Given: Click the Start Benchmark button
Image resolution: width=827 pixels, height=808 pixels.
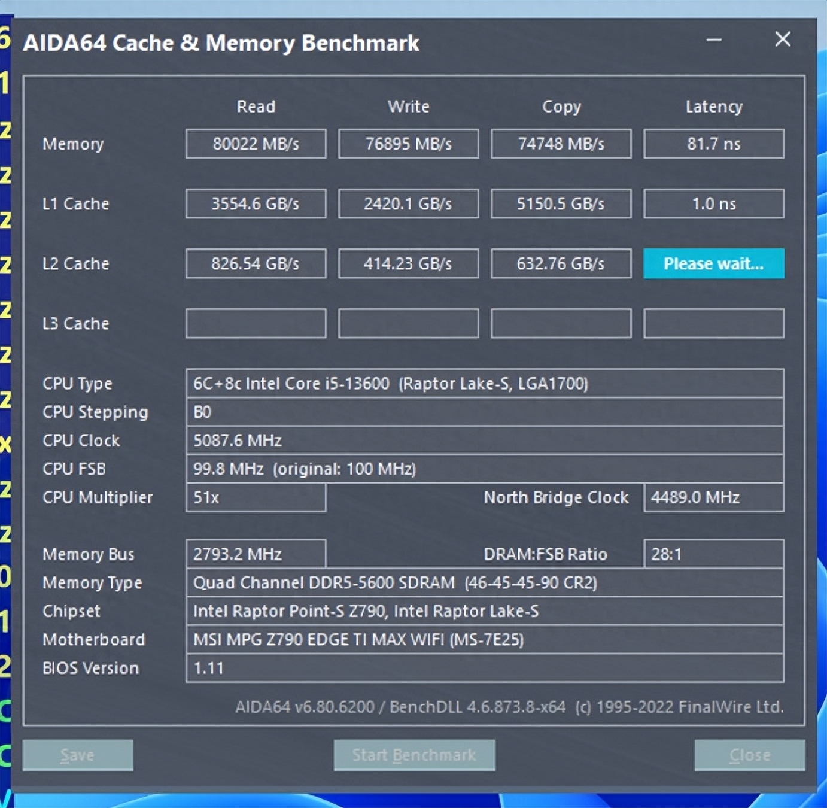Looking at the screenshot, I should point(414,755).
